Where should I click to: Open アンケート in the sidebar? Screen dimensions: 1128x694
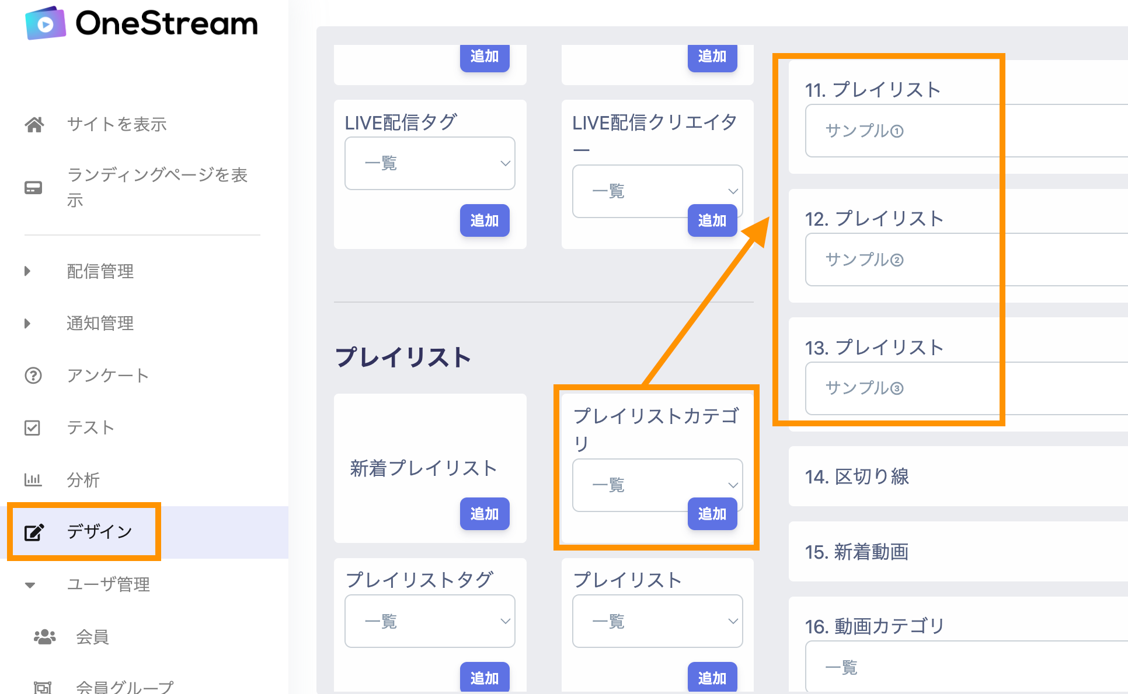(108, 375)
